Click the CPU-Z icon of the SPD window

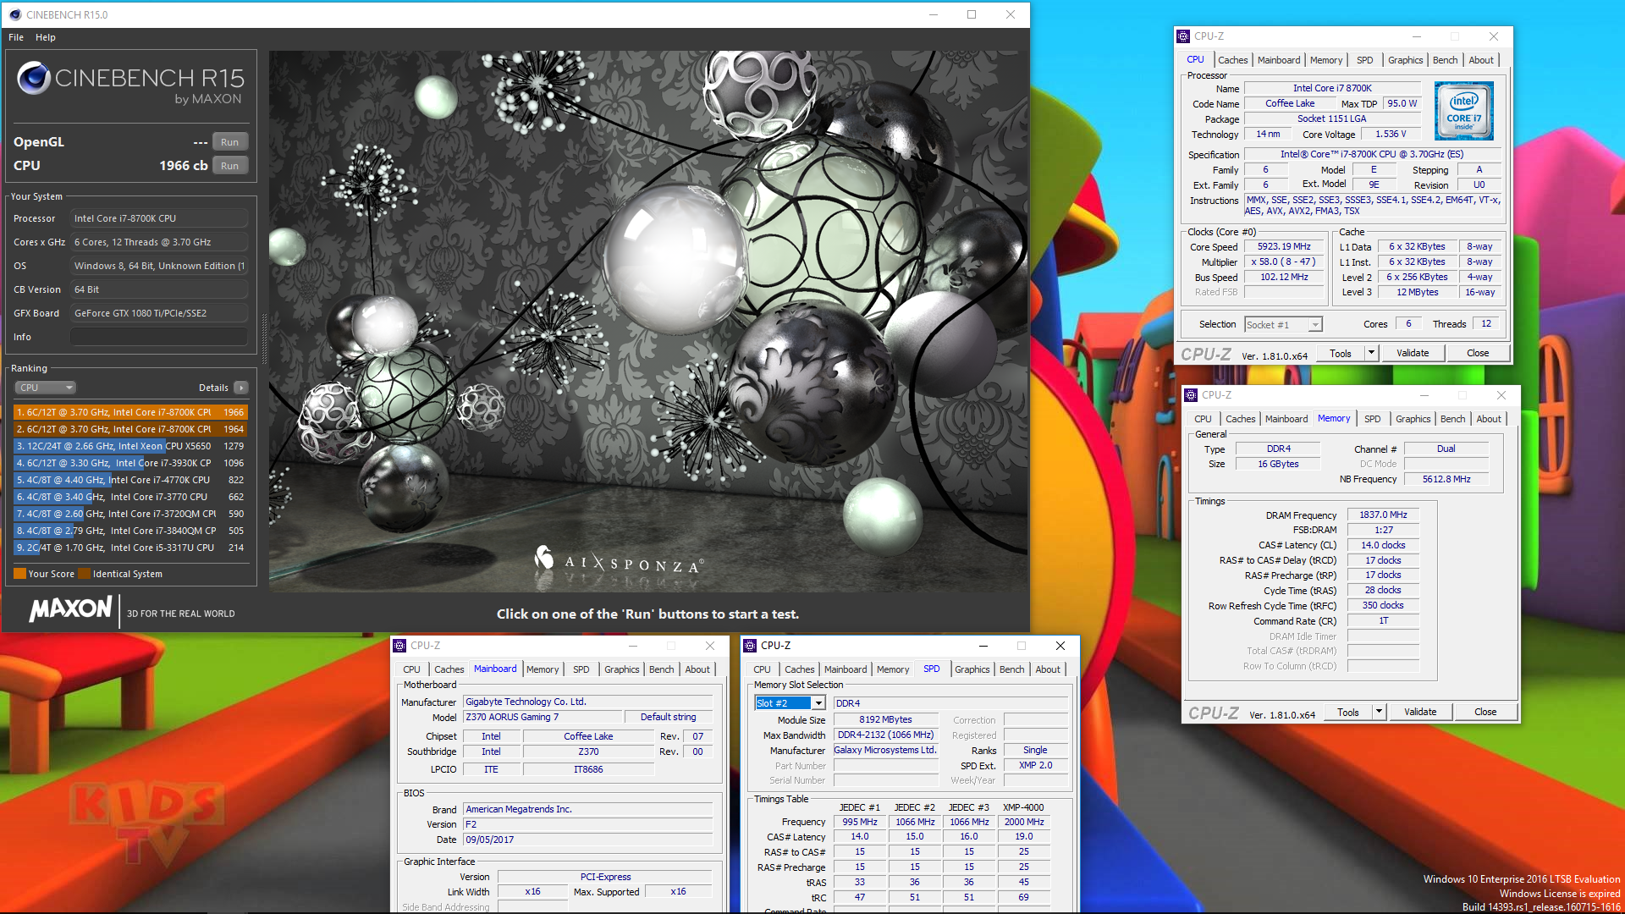[750, 646]
